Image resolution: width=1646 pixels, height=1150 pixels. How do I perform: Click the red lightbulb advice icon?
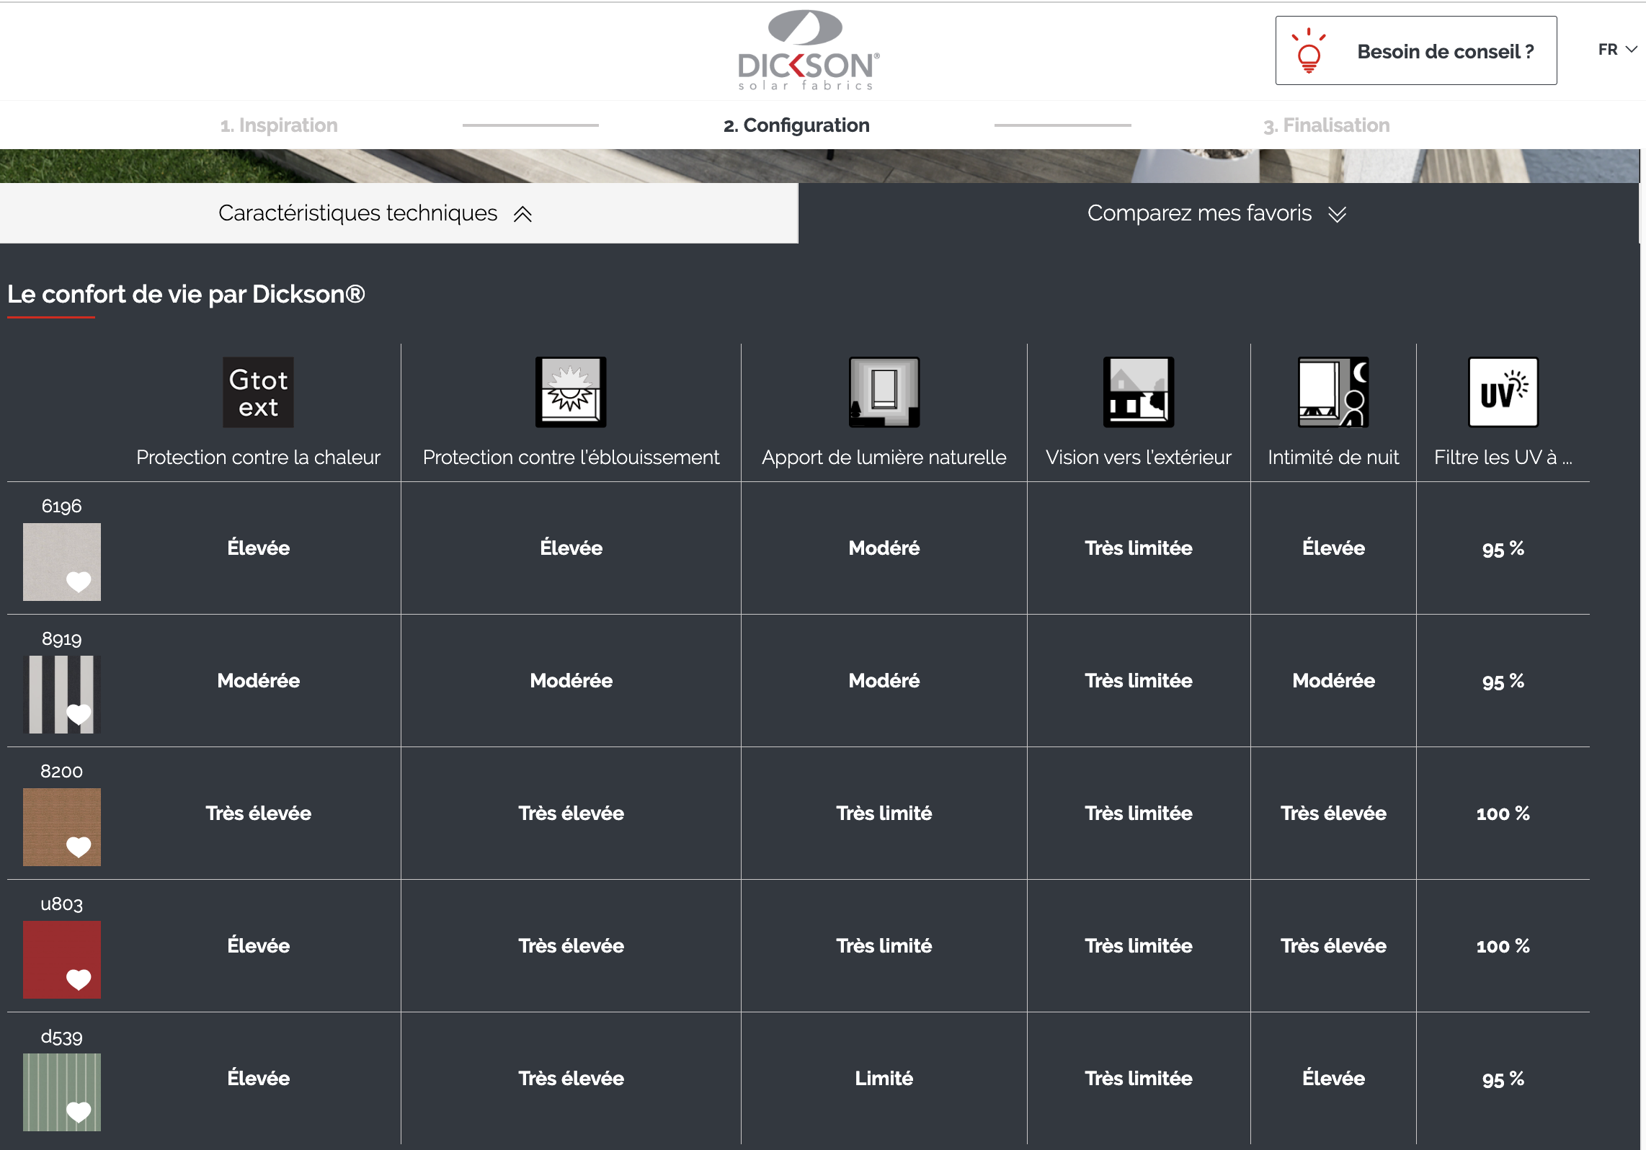[x=1309, y=52]
